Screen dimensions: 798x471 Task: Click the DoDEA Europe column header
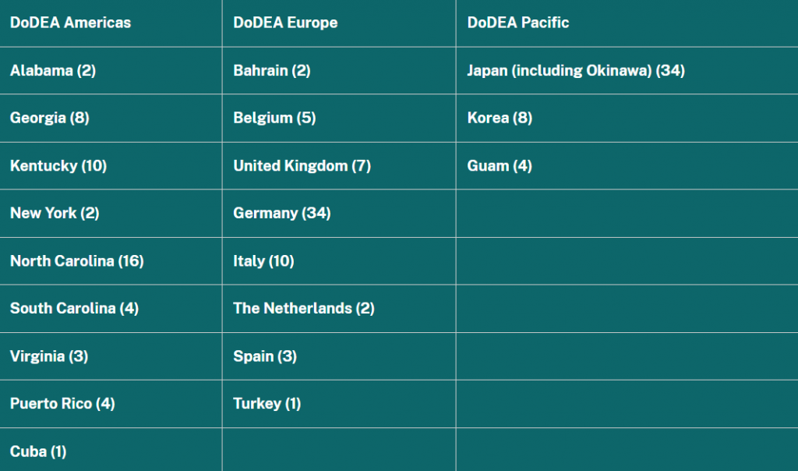285,23
